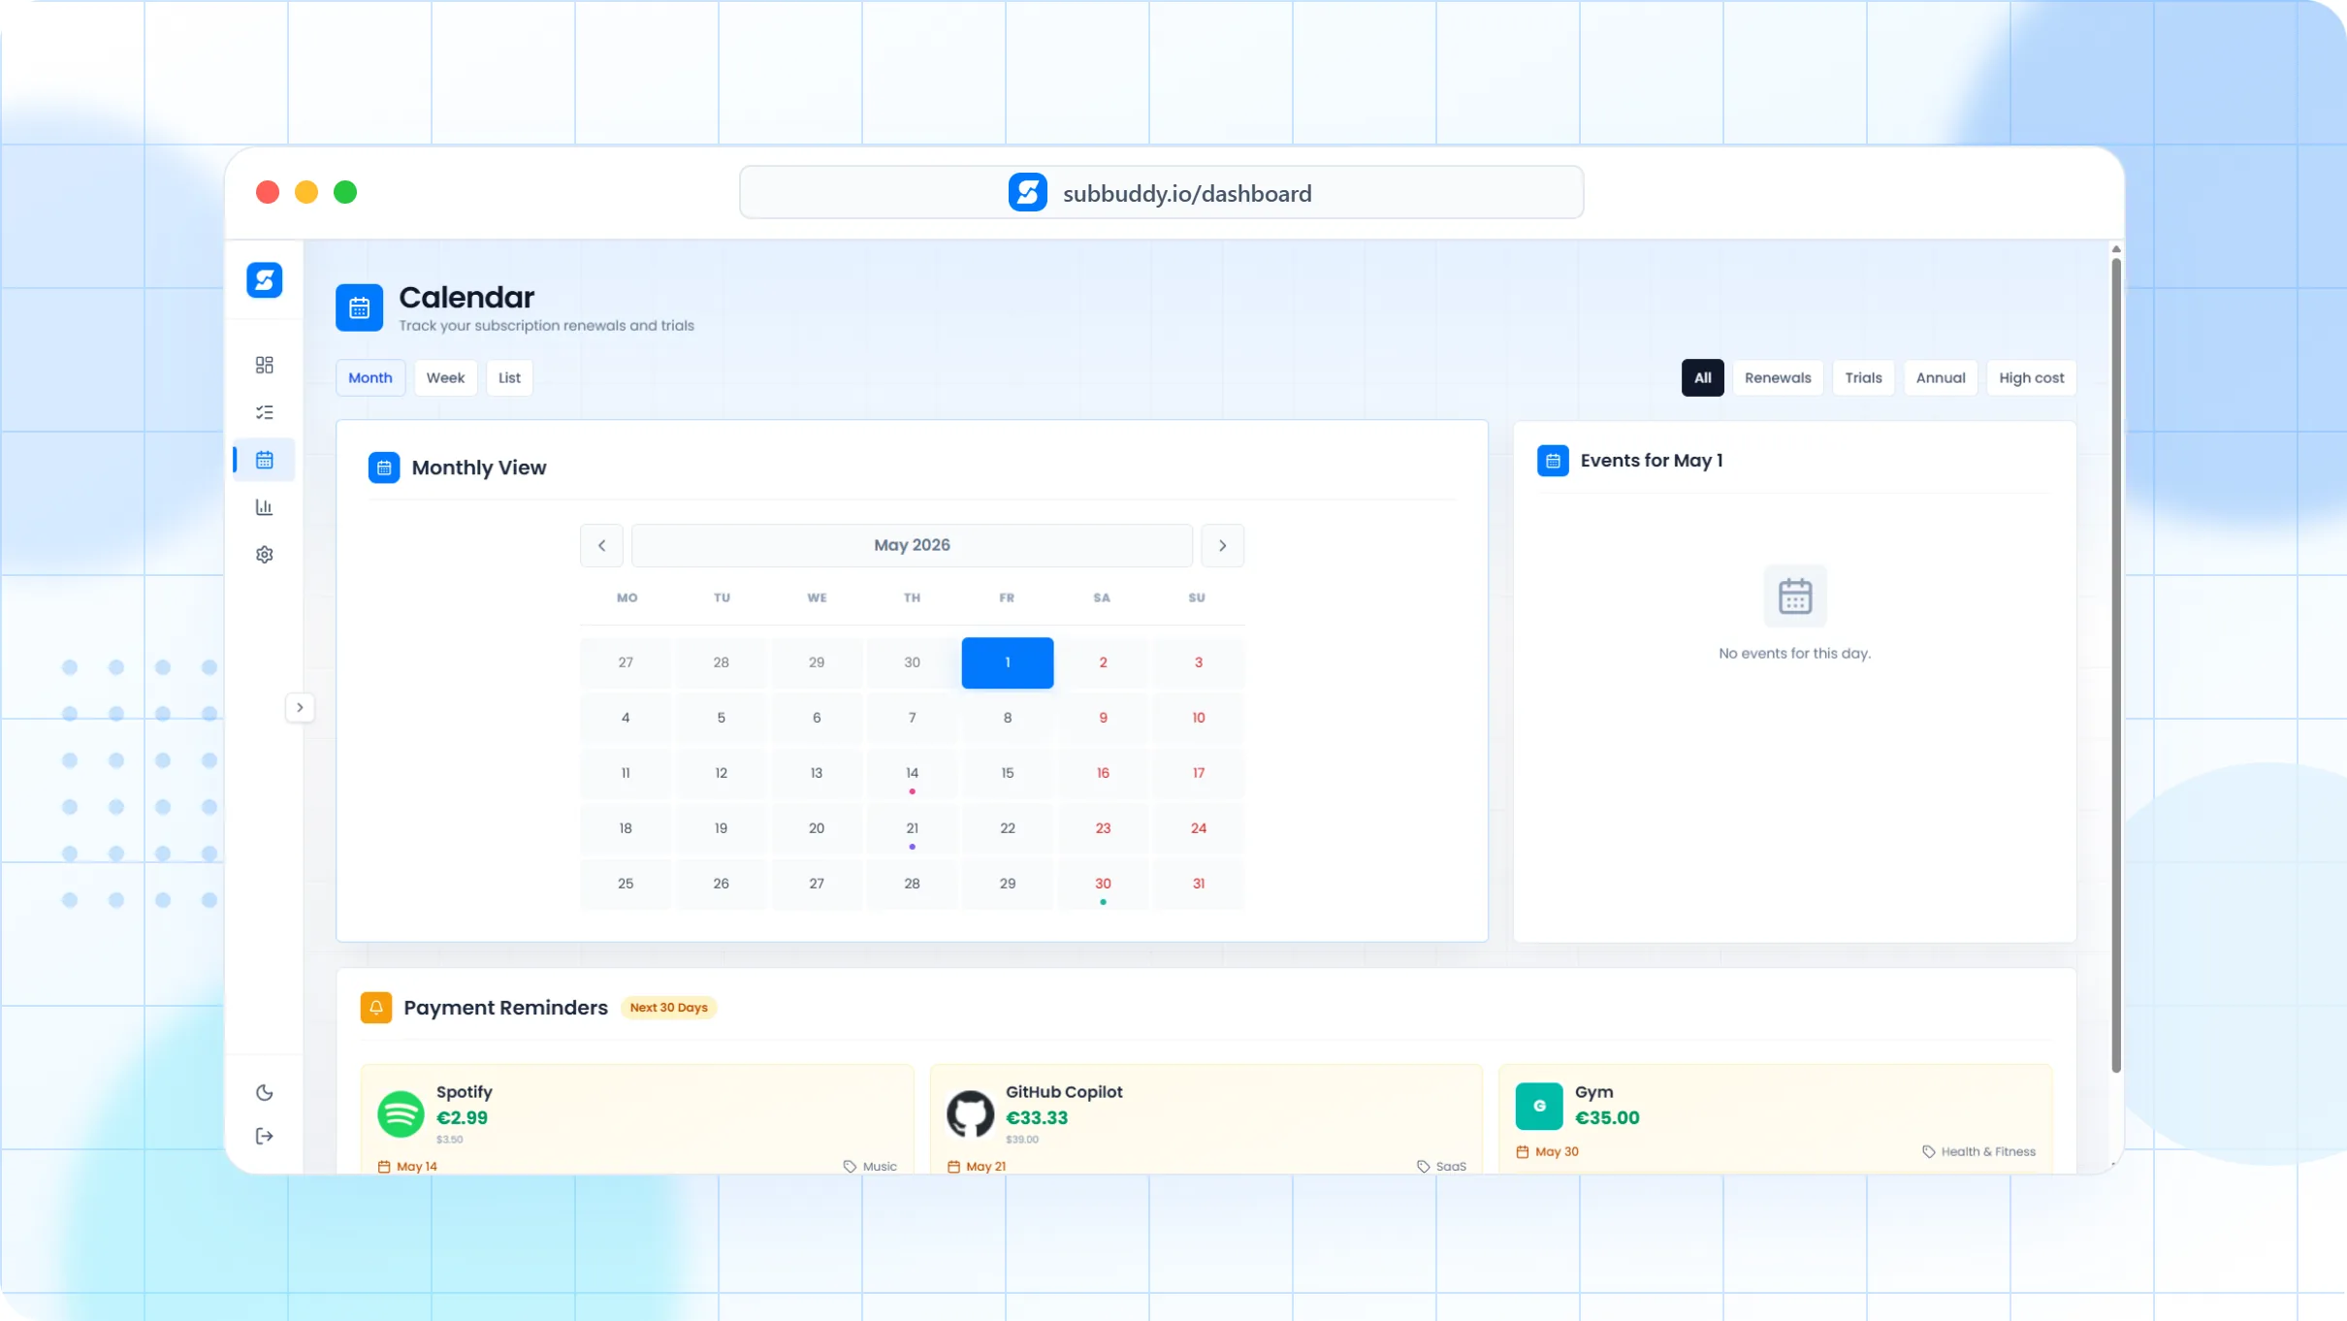
Task: Open the settings gear in sidebar
Action: [264, 555]
